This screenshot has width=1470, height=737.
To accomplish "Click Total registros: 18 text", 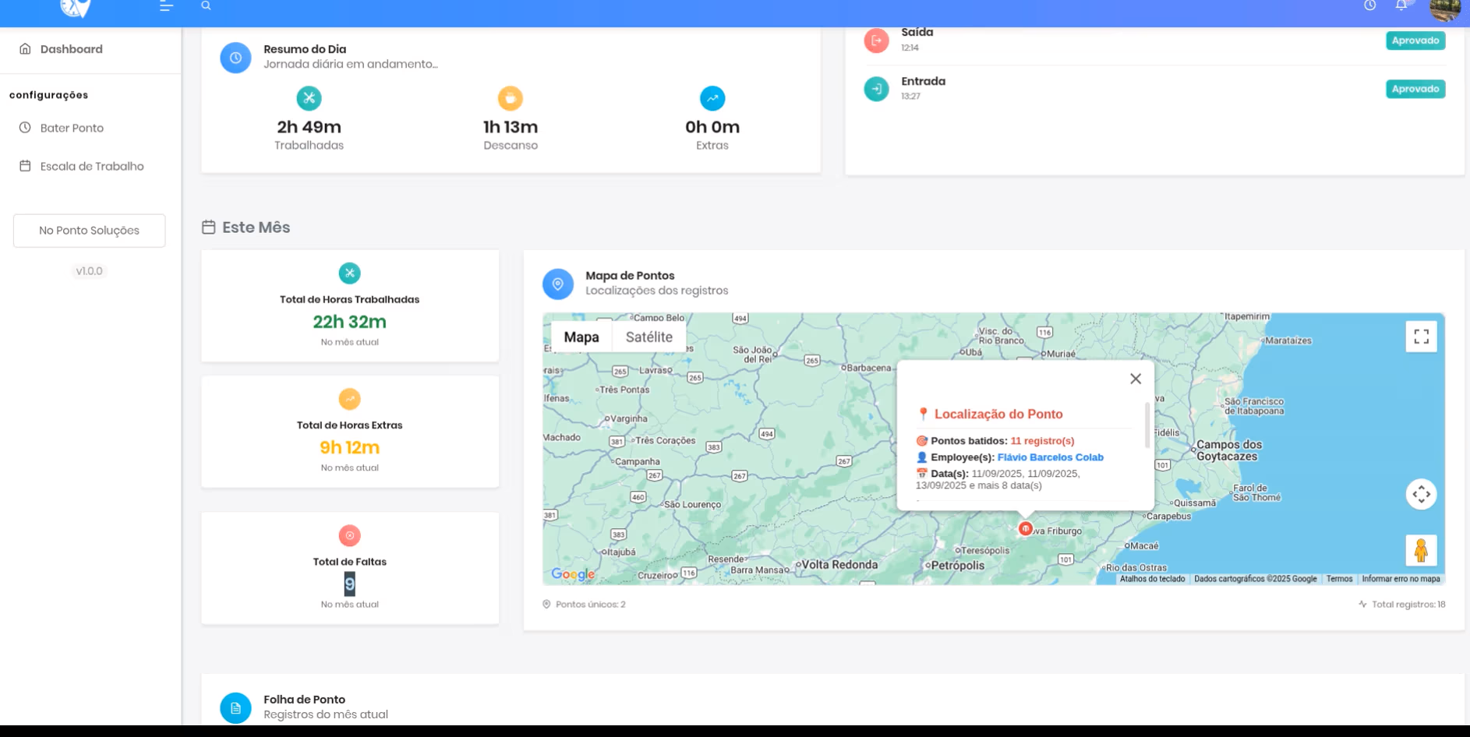I will pyautogui.click(x=1408, y=605).
